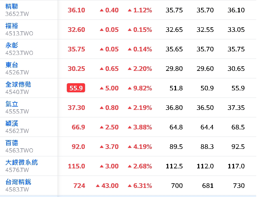Screen dimensions: 264x197
Task: Click the up arrow beside 43.00 change
Action: pos(98,186)
